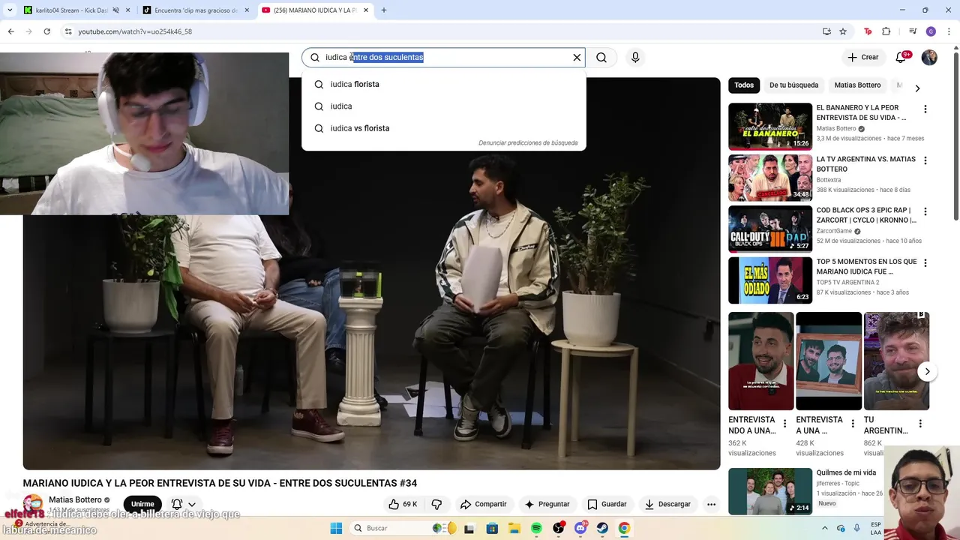The image size is (960, 540).
Task: Click the Preguntar button
Action: [x=547, y=504]
